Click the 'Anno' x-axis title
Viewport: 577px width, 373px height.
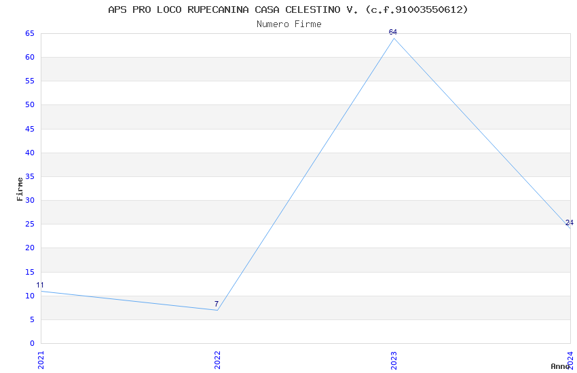coord(560,366)
